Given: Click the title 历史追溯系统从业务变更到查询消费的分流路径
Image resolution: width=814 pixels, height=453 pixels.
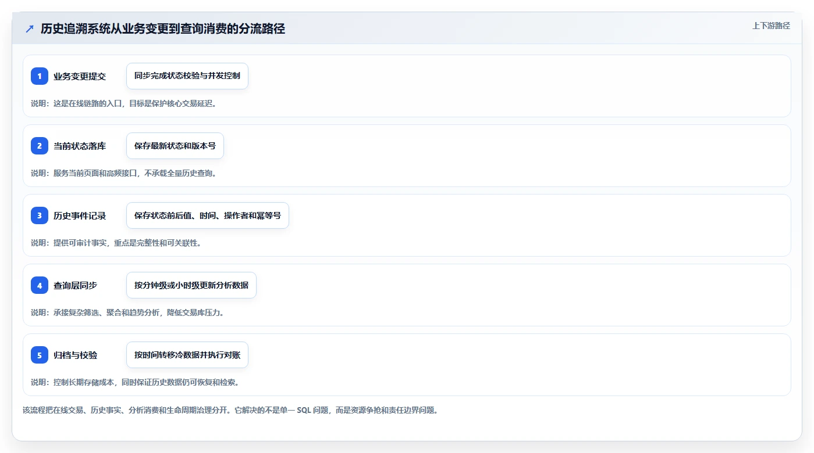Looking at the screenshot, I should [x=163, y=29].
